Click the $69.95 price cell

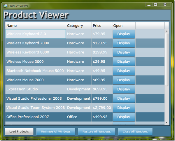click(102, 80)
